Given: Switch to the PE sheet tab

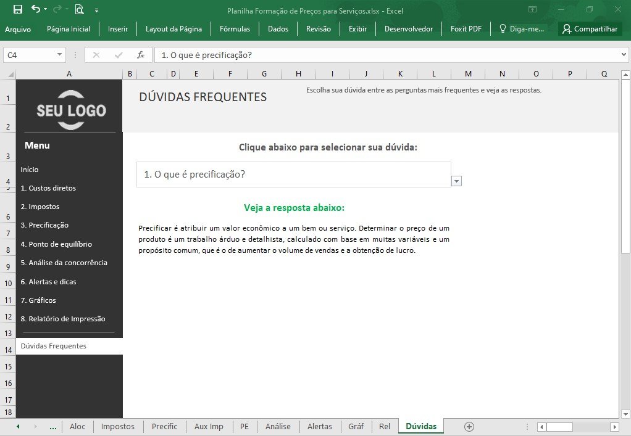Looking at the screenshot, I should 244,426.
